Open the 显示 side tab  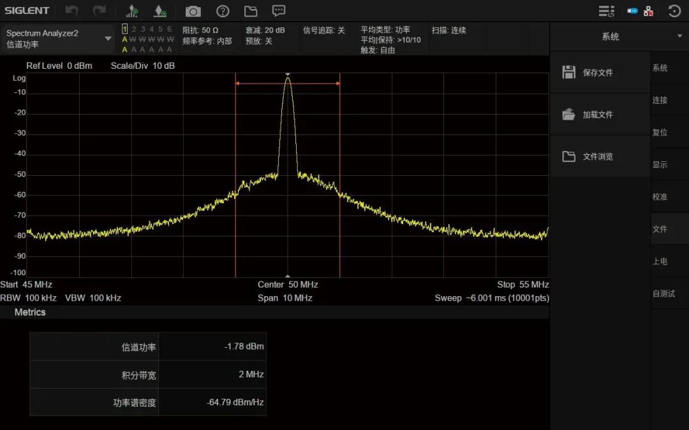coord(670,164)
